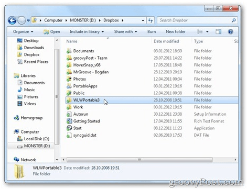Sort by the Name column header
247x189 pixels.
72,41
